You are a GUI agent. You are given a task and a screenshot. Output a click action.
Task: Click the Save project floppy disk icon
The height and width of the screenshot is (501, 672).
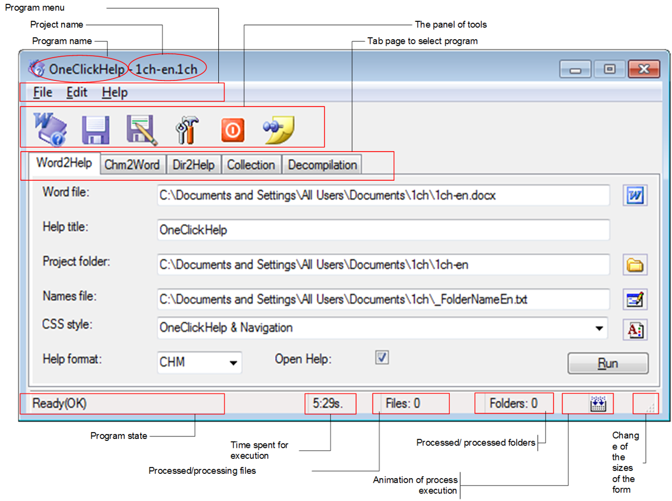96,129
